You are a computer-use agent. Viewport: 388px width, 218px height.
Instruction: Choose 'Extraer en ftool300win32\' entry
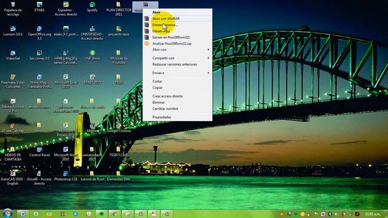click(x=177, y=38)
